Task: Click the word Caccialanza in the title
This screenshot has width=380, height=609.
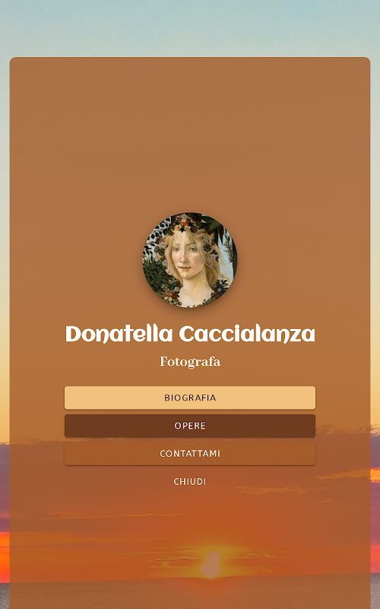Action: pos(247,334)
